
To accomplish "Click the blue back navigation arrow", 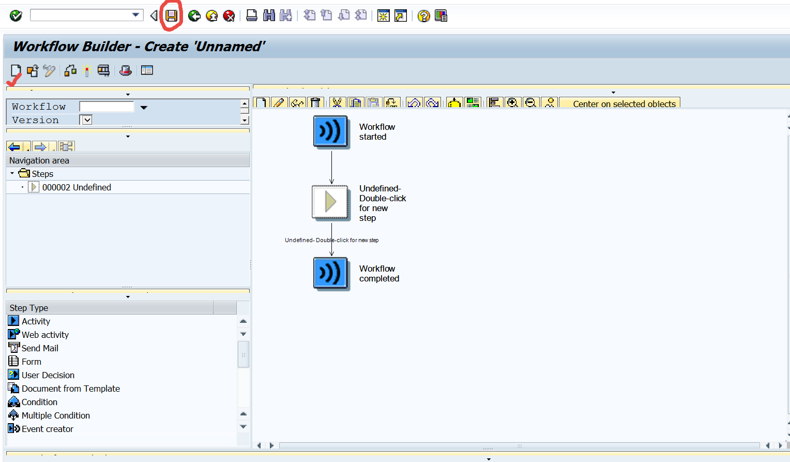I will [x=14, y=146].
